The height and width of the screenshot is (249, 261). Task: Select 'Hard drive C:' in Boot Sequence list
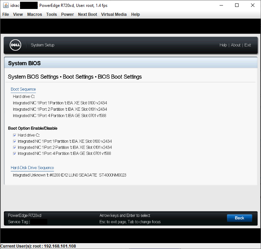pos(24,97)
